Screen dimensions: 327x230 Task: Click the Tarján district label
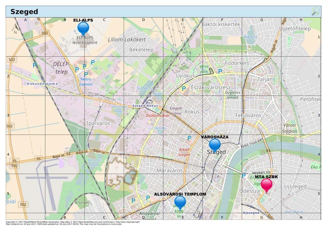coord(265,79)
